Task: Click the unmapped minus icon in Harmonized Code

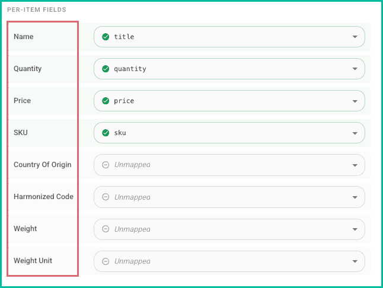Action: pos(106,197)
